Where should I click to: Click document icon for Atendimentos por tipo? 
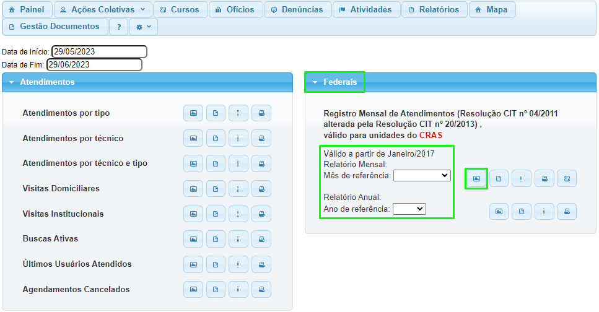pos(216,113)
